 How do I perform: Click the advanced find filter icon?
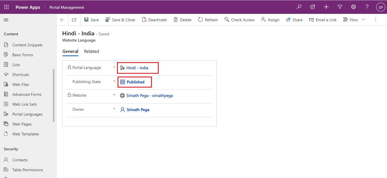tap(340, 7)
